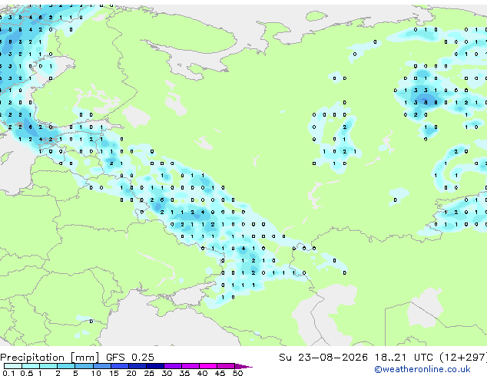Select the 20–25 mm legend swatch
The image size is (487, 376).
point(137,366)
